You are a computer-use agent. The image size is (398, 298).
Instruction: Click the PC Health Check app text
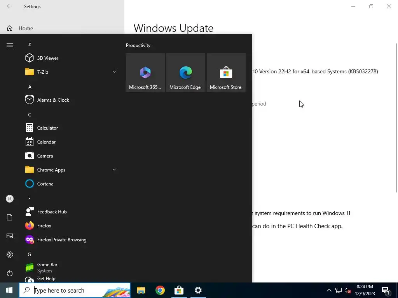pyautogui.click(x=297, y=226)
